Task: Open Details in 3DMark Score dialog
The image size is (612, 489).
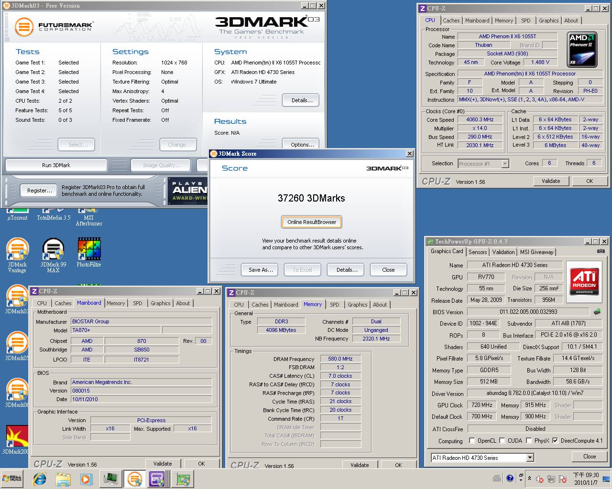Action: [347, 270]
